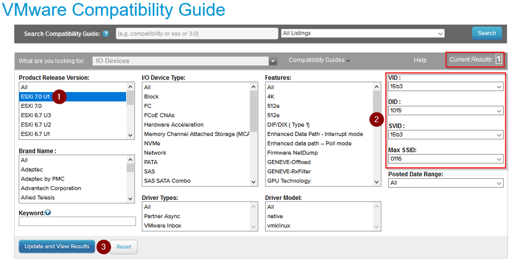The height and width of the screenshot is (261, 511).
Task: Select ESXi 6.7 U1 release version
Action: pyautogui.click(x=73, y=134)
